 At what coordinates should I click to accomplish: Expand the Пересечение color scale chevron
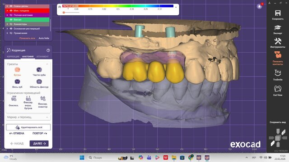coord(176,7)
